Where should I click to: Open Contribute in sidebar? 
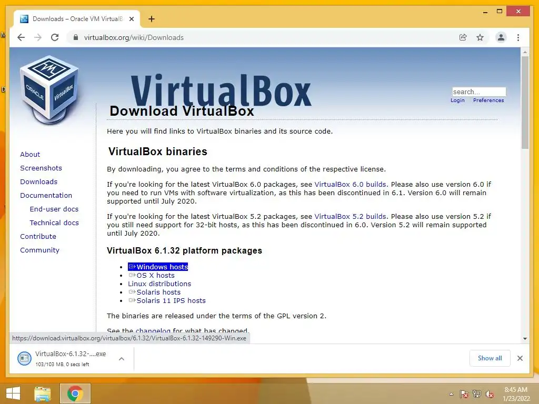[x=38, y=237]
